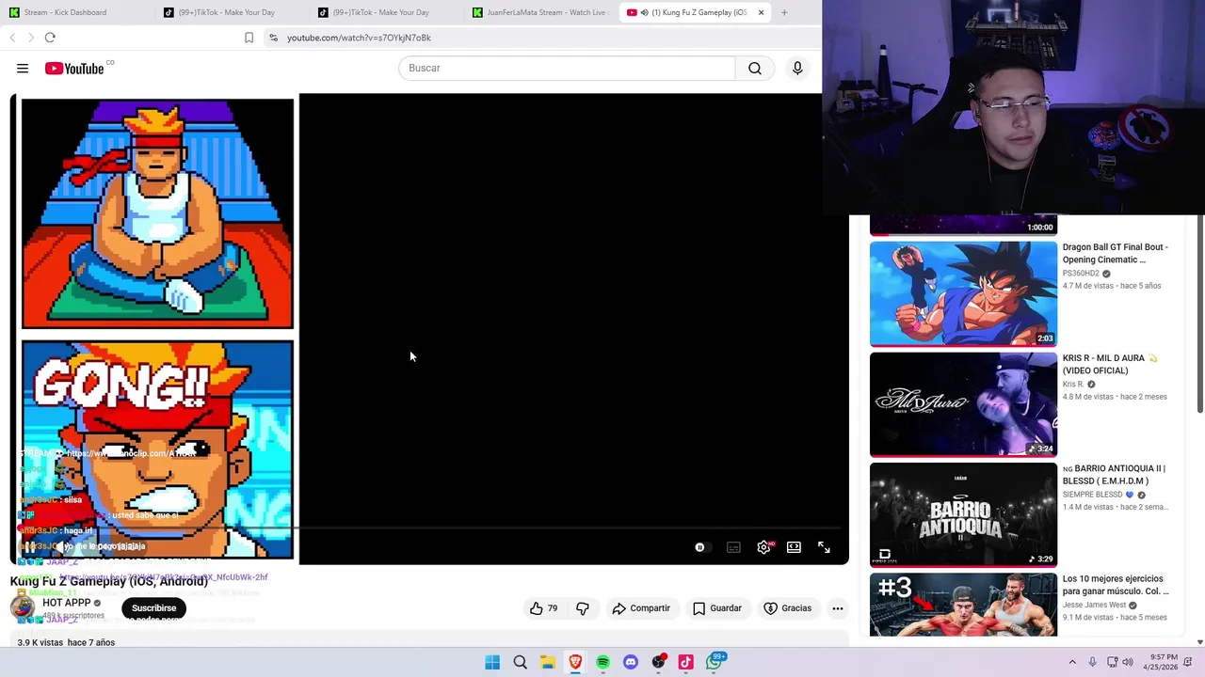The height and width of the screenshot is (677, 1205).
Task: Dislike the video with thumbs down
Action: tap(583, 608)
